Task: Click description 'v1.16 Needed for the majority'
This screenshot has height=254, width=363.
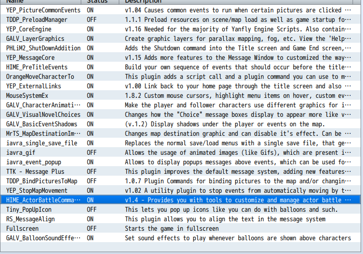Action: click(238, 29)
